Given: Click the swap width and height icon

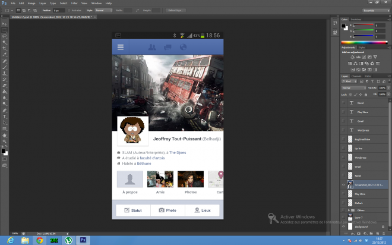Looking at the screenshot, I should coord(137,11).
